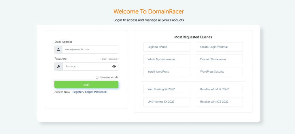Screen dimensions: 295x134
Task: Toggle password visibility eye icon
Action: [114, 66]
